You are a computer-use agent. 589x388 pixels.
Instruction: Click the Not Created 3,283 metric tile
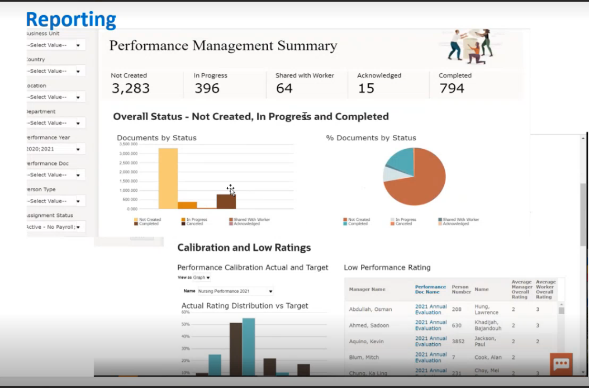[x=131, y=83]
